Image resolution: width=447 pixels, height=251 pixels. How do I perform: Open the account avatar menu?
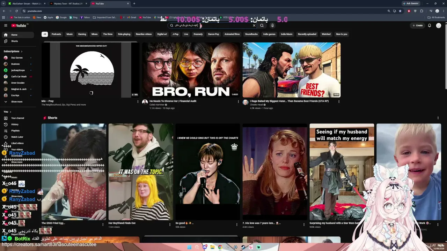(439, 25)
